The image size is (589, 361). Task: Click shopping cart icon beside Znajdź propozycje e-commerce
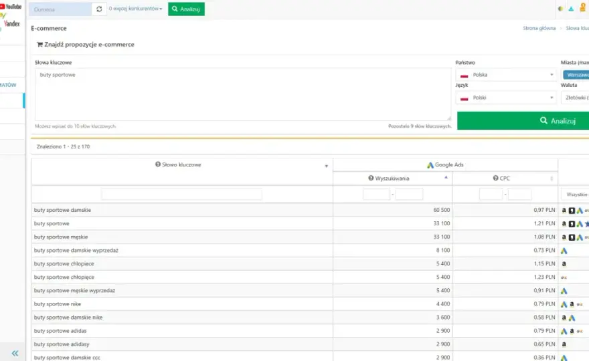point(39,44)
